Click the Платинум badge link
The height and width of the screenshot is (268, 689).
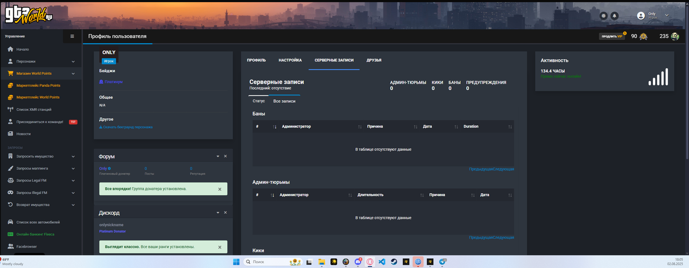(x=111, y=82)
